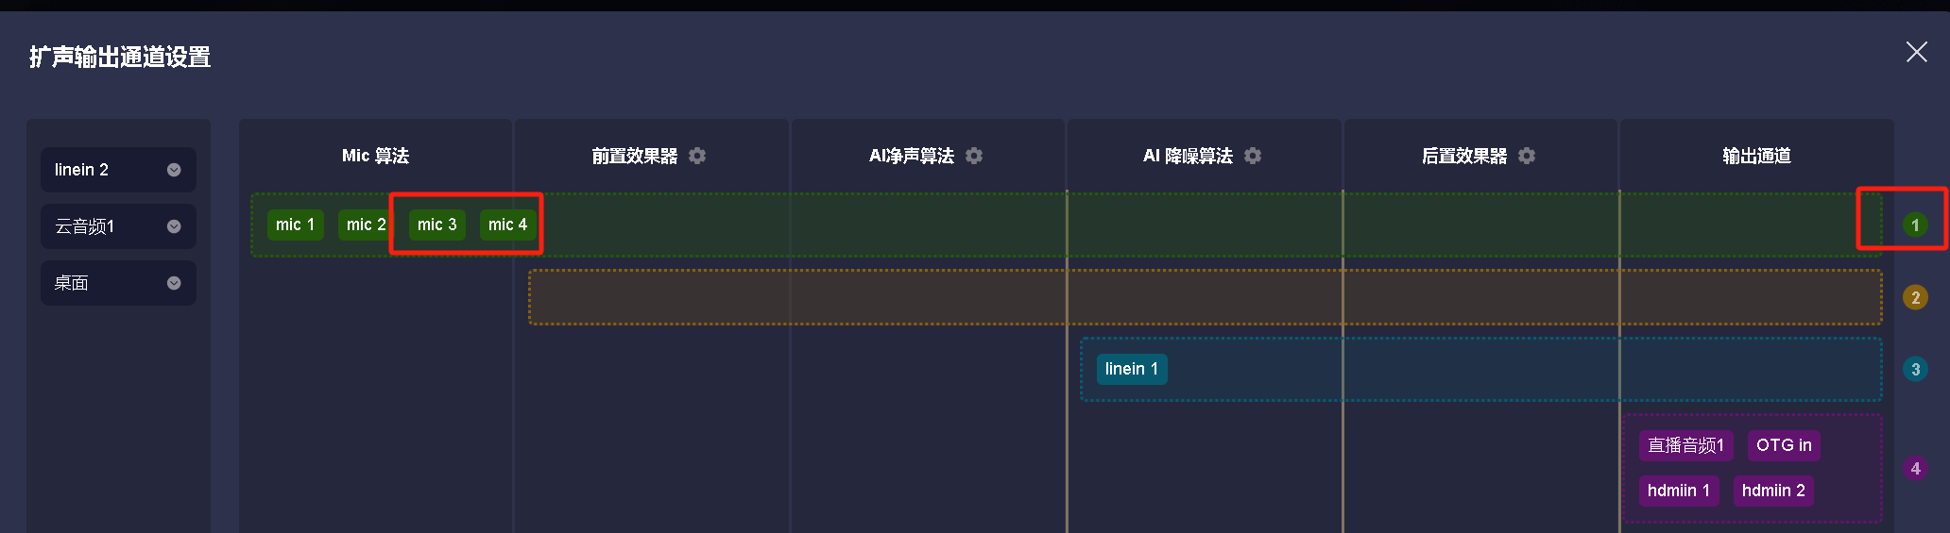1950x533 pixels.
Task: Click gear icon beside AI 降噪算法
Action: tap(1253, 156)
